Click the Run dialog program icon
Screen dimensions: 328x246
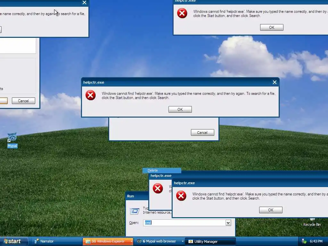click(135, 211)
